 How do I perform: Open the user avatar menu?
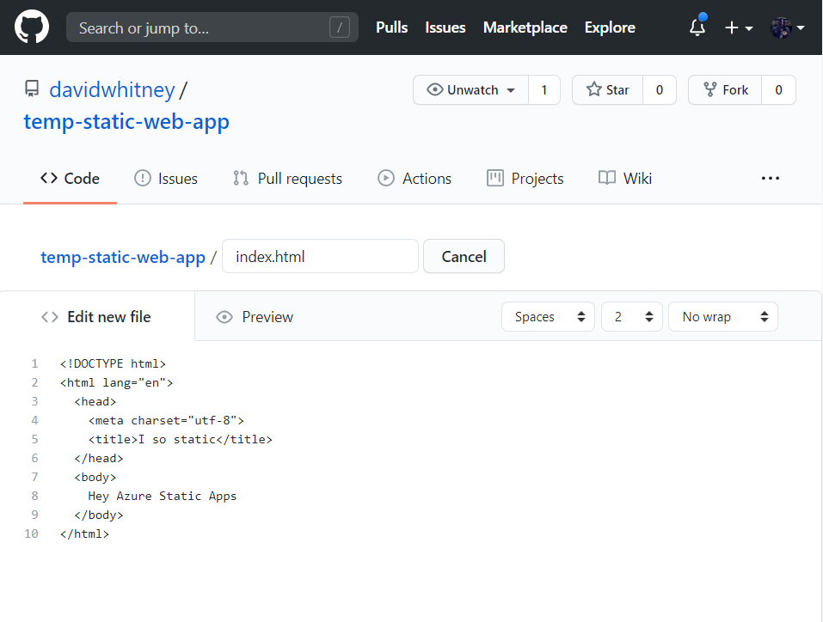[x=787, y=27]
